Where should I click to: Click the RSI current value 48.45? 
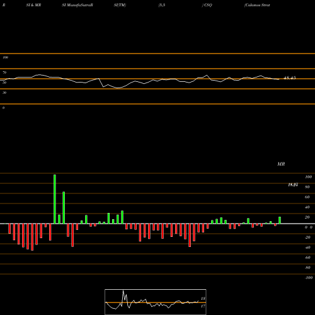[x=290, y=78]
